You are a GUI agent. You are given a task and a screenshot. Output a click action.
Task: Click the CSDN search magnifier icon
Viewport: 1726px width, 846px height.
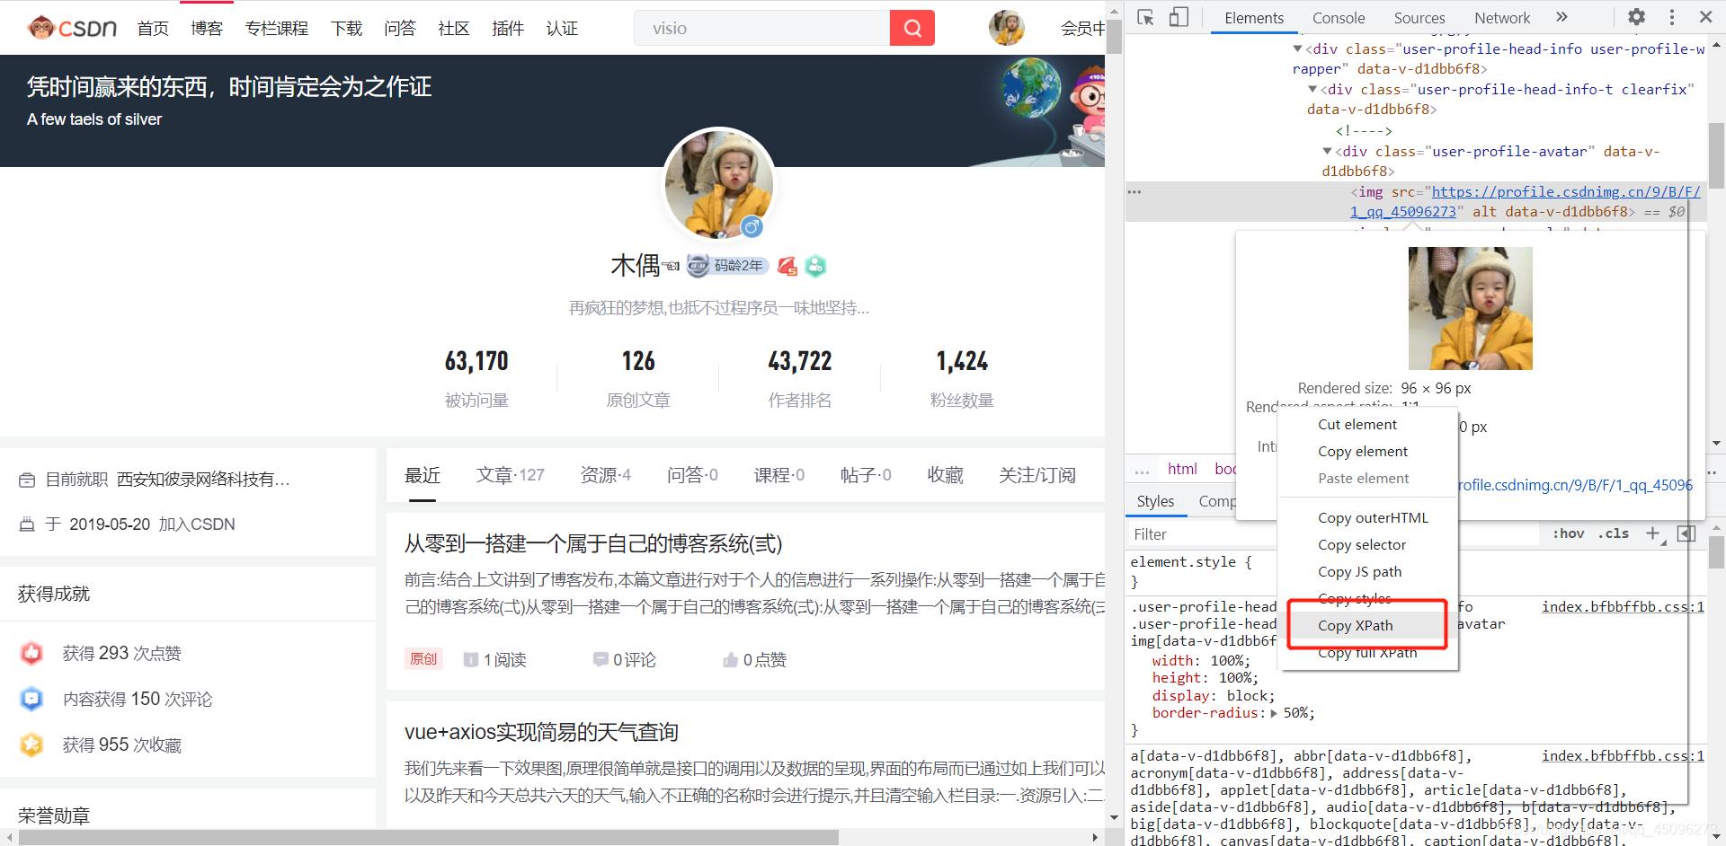[x=912, y=27]
